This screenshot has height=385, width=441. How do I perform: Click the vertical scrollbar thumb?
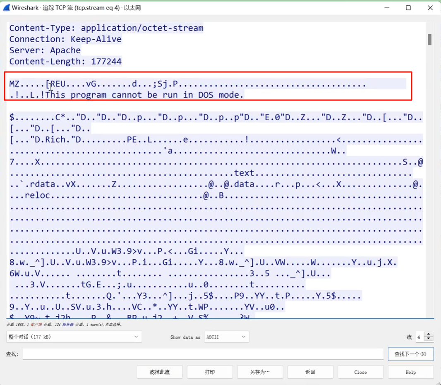point(429,39)
